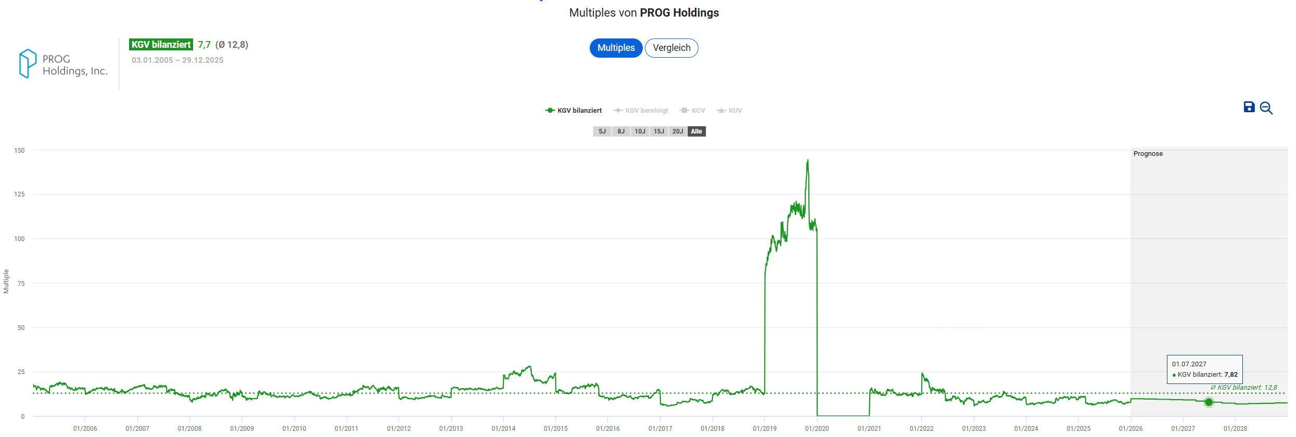Select the 10J time range
The height and width of the screenshot is (437, 1296).
[640, 131]
